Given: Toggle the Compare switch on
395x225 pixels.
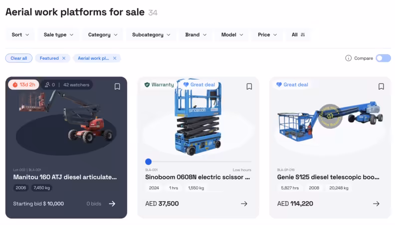Looking at the screenshot, I should 383,58.
